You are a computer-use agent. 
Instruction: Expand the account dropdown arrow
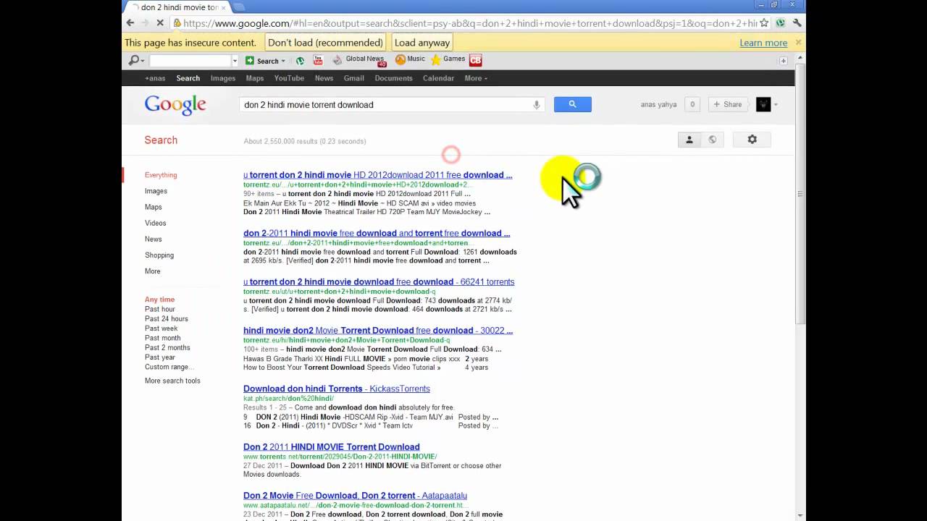(776, 105)
